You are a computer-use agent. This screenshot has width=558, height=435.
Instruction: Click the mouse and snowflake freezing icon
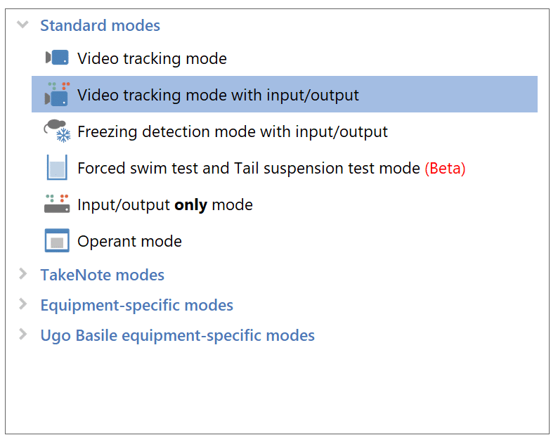(57, 131)
